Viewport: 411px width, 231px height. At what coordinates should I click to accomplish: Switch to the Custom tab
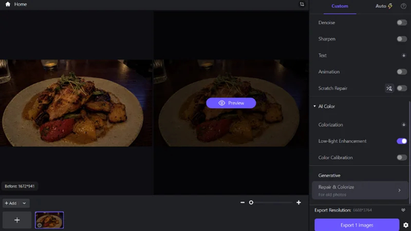[x=340, y=6]
